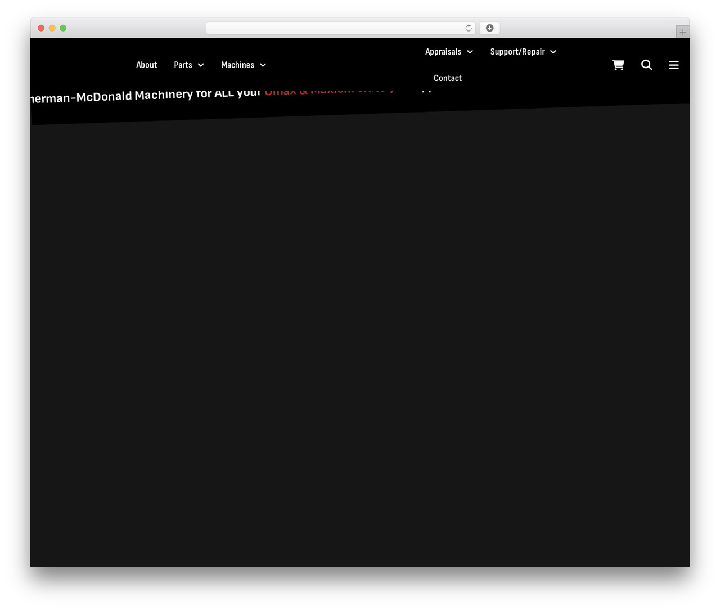Expand the Appraisals dropdown arrow
The height and width of the screenshot is (610, 720).
(x=470, y=52)
